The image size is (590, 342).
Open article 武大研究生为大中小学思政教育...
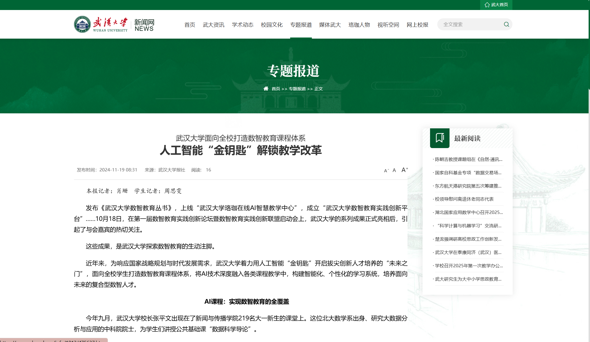(468, 279)
